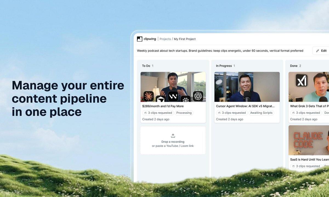
Task: Click the 'SaaS is Hard Until You Learn' title
Action: (x=310, y=159)
